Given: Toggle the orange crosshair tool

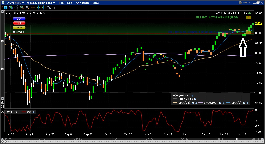Looking at the screenshot, I should click(33, 7).
